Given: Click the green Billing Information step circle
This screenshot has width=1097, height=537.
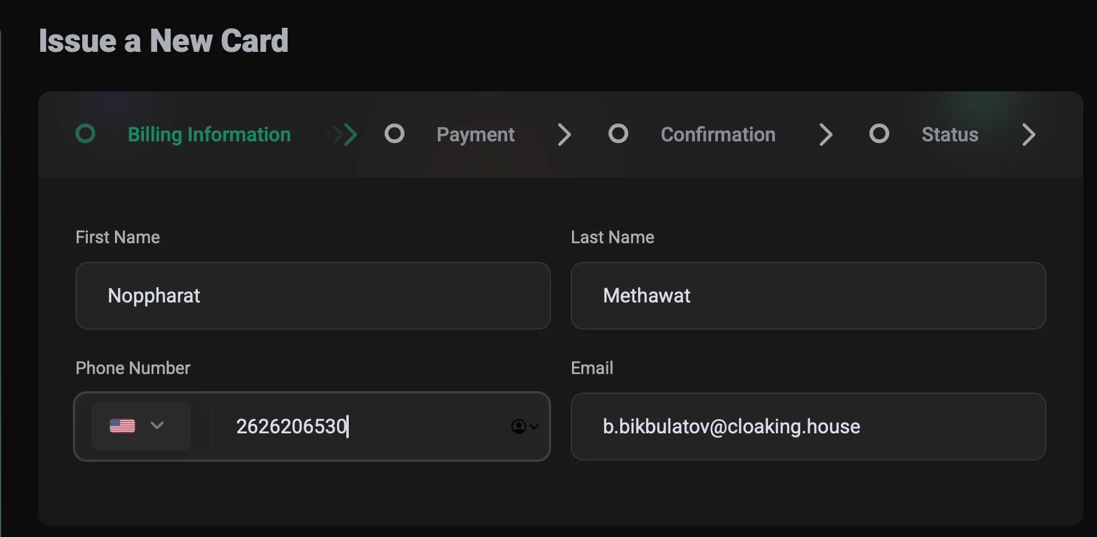Looking at the screenshot, I should point(85,134).
